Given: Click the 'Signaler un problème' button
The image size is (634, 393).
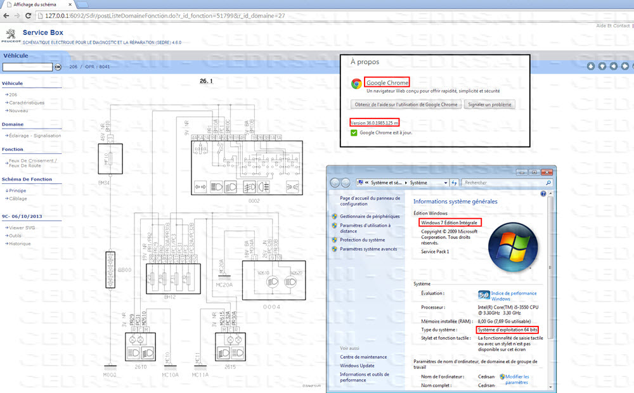Looking at the screenshot, I should click(x=489, y=105).
